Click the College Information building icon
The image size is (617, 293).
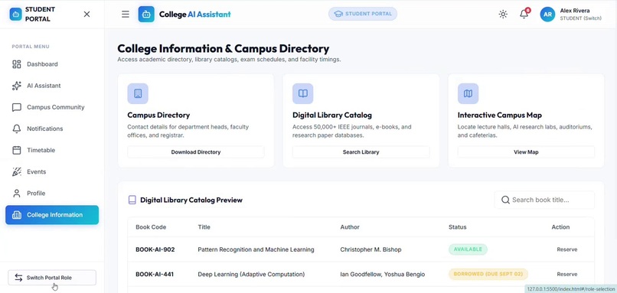[x=17, y=215]
